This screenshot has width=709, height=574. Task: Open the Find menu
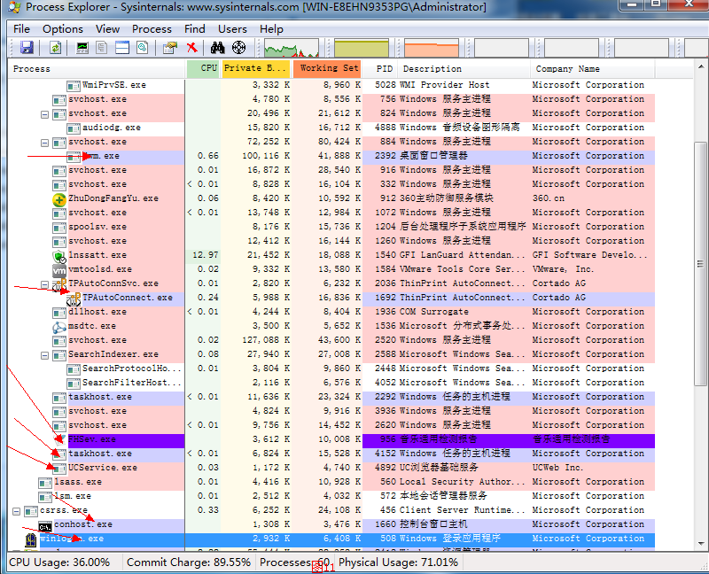click(195, 29)
